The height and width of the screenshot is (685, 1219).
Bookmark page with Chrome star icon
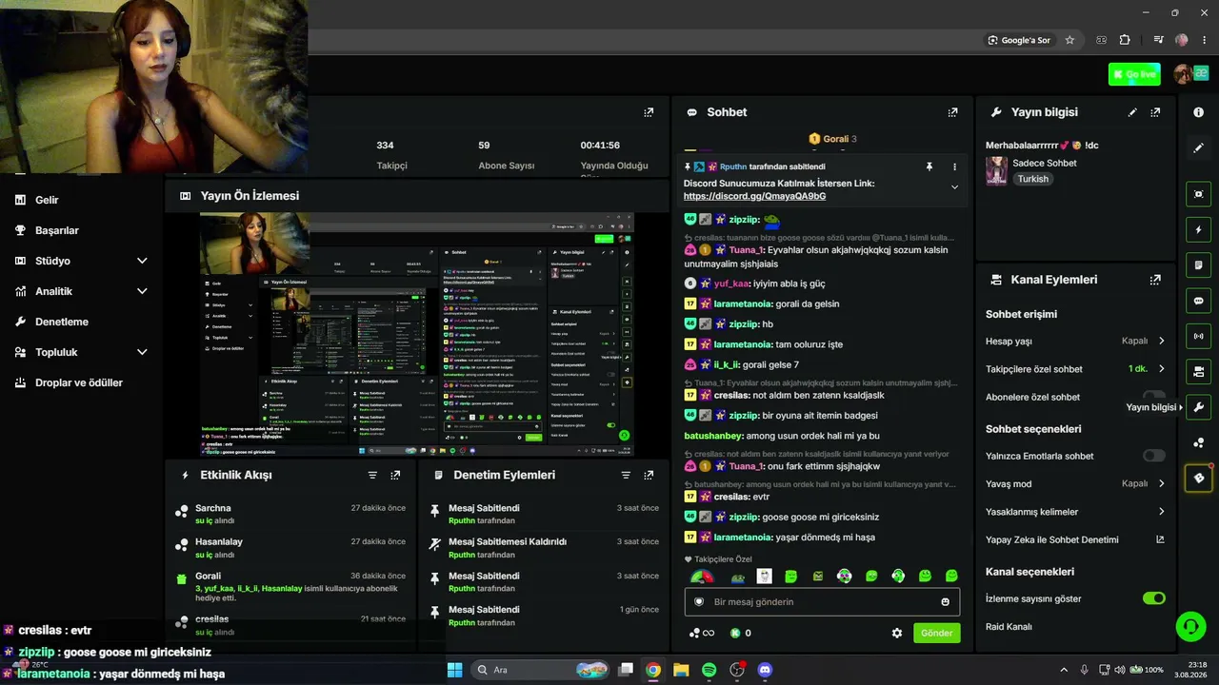(1069, 40)
